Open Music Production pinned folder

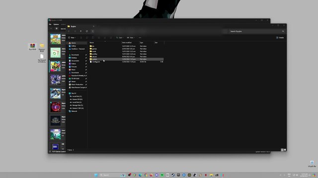pos(77,85)
